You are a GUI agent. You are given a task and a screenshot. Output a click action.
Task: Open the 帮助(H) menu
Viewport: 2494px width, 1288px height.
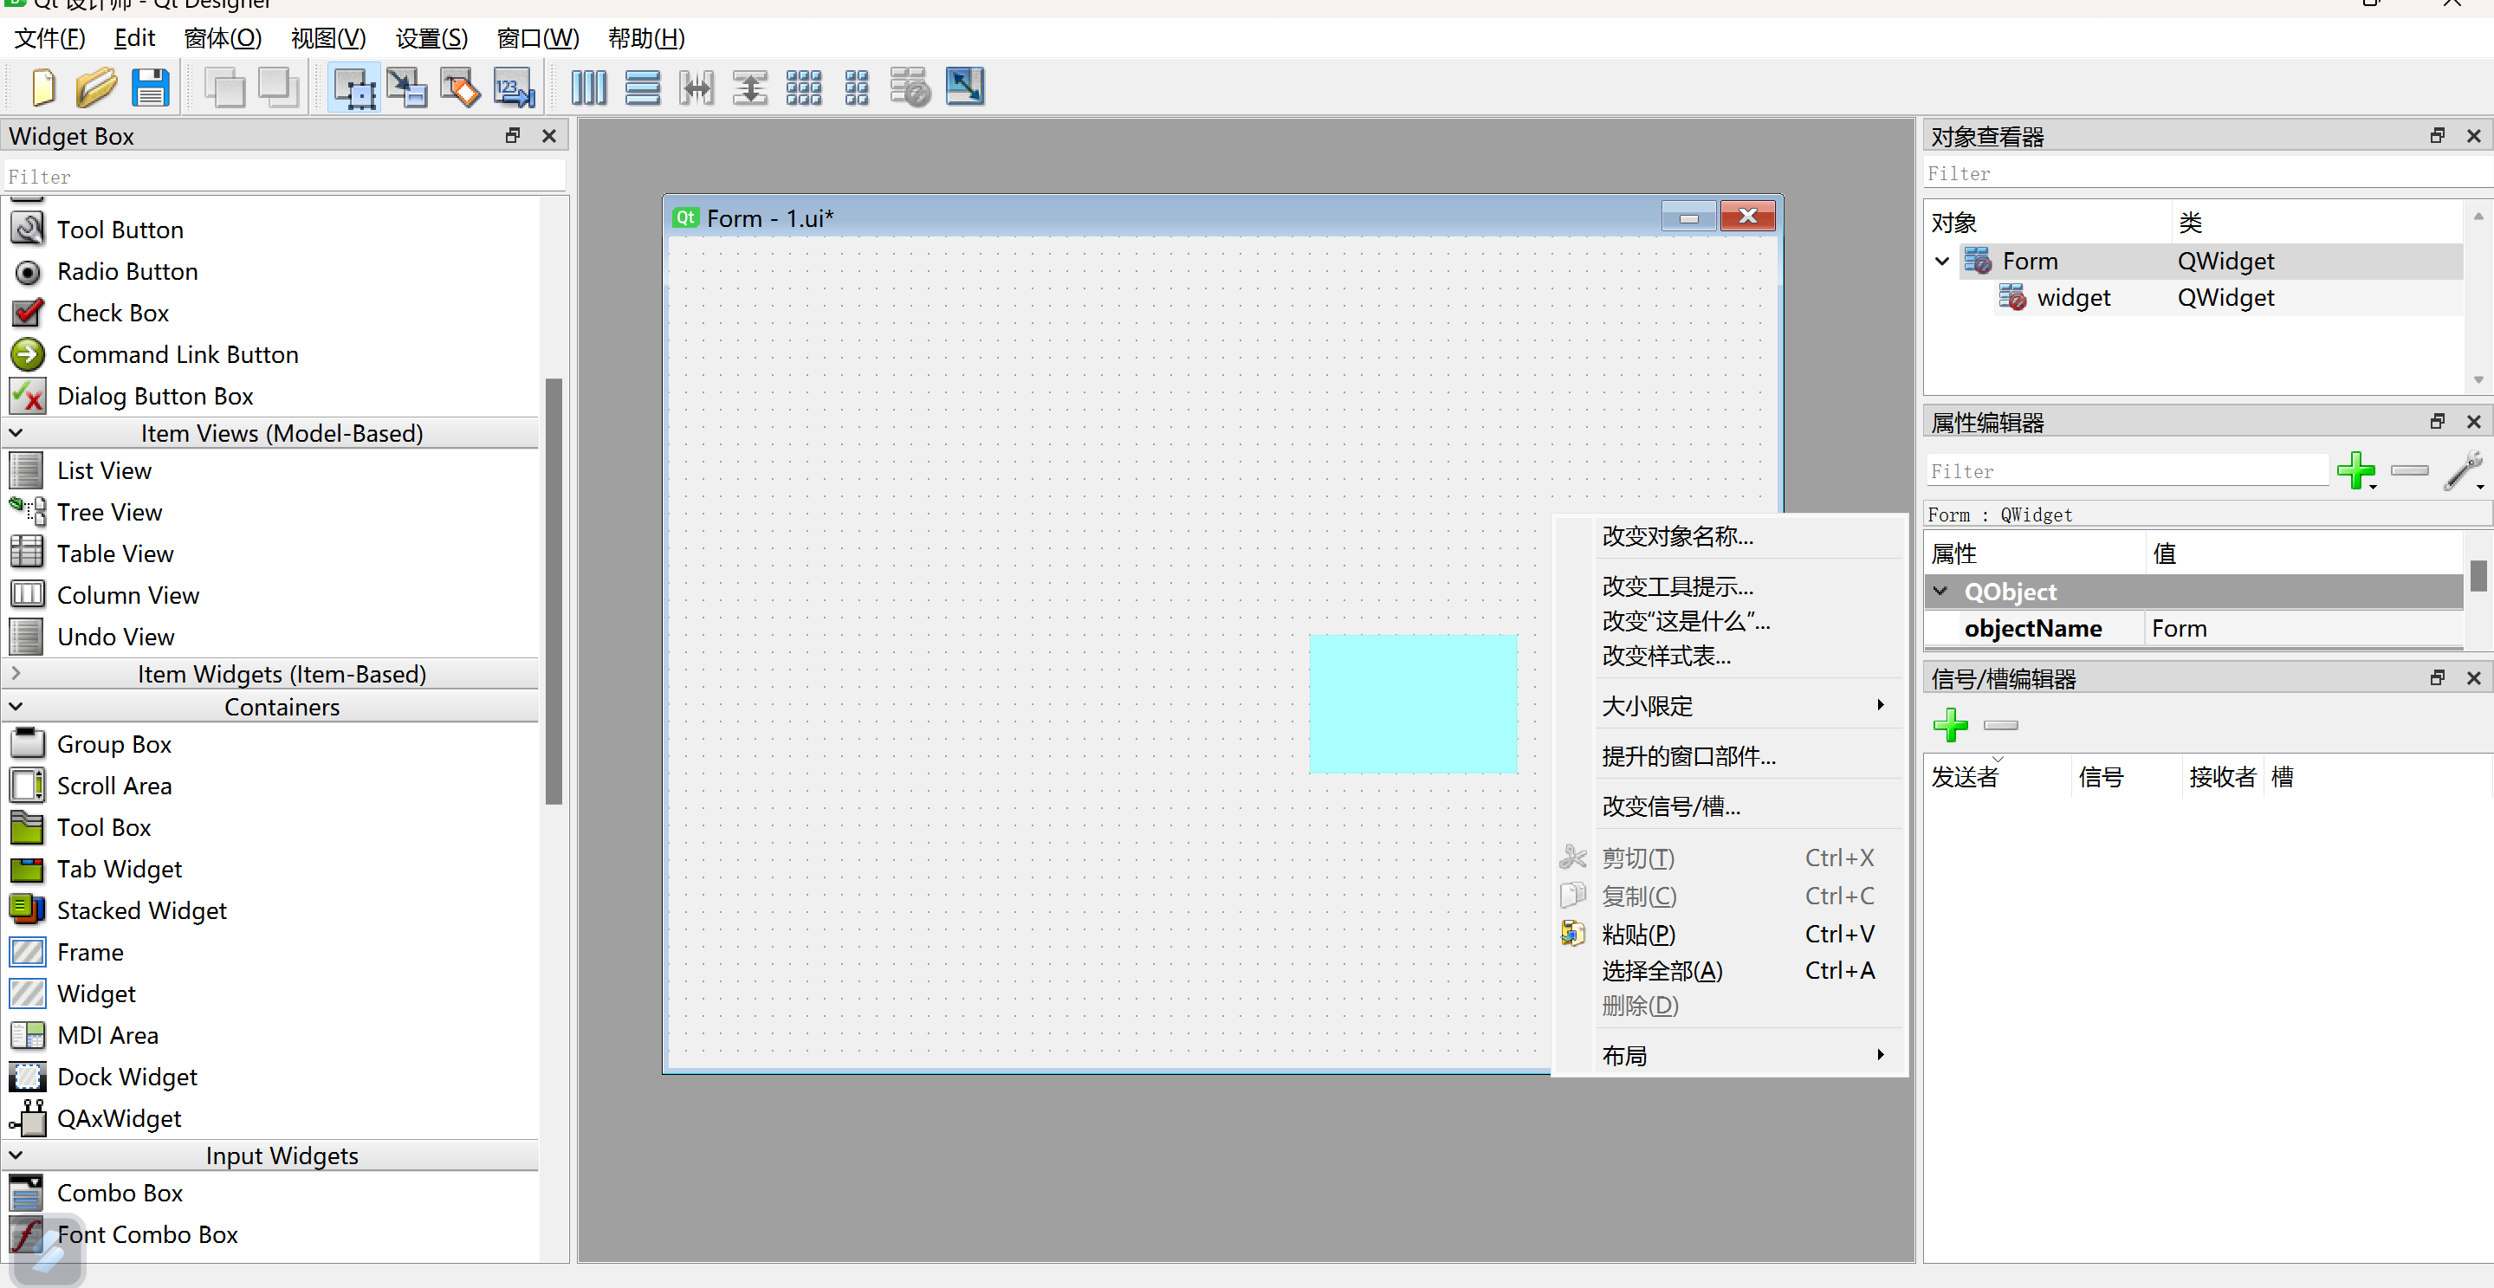647,38
